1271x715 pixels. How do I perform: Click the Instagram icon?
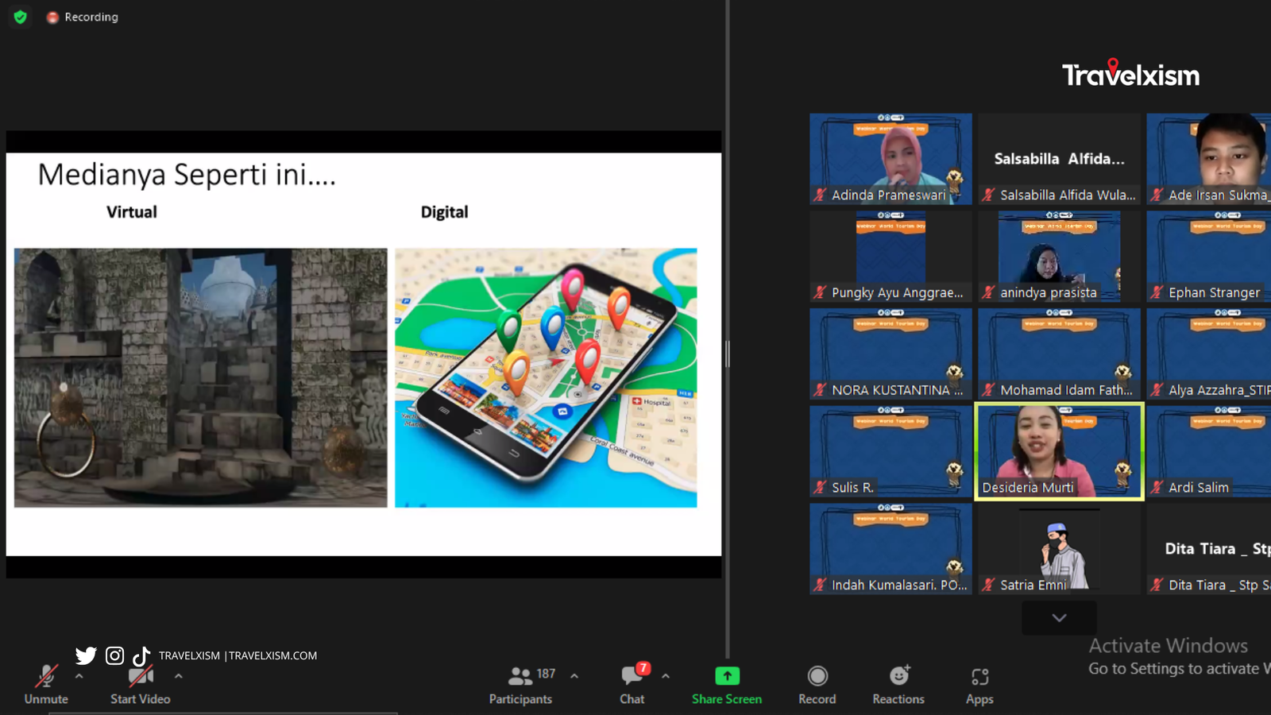pos(114,655)
